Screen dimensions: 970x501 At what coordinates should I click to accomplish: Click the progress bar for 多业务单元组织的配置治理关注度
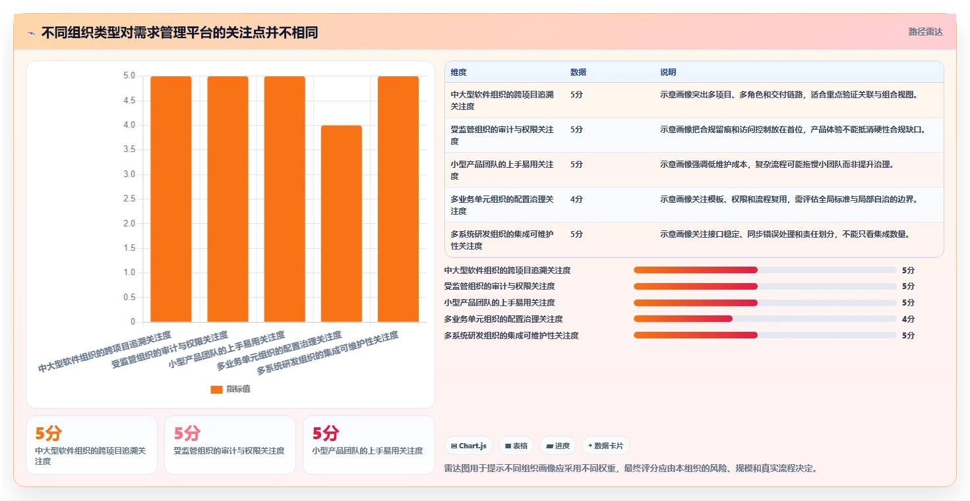tap(765, 319)
